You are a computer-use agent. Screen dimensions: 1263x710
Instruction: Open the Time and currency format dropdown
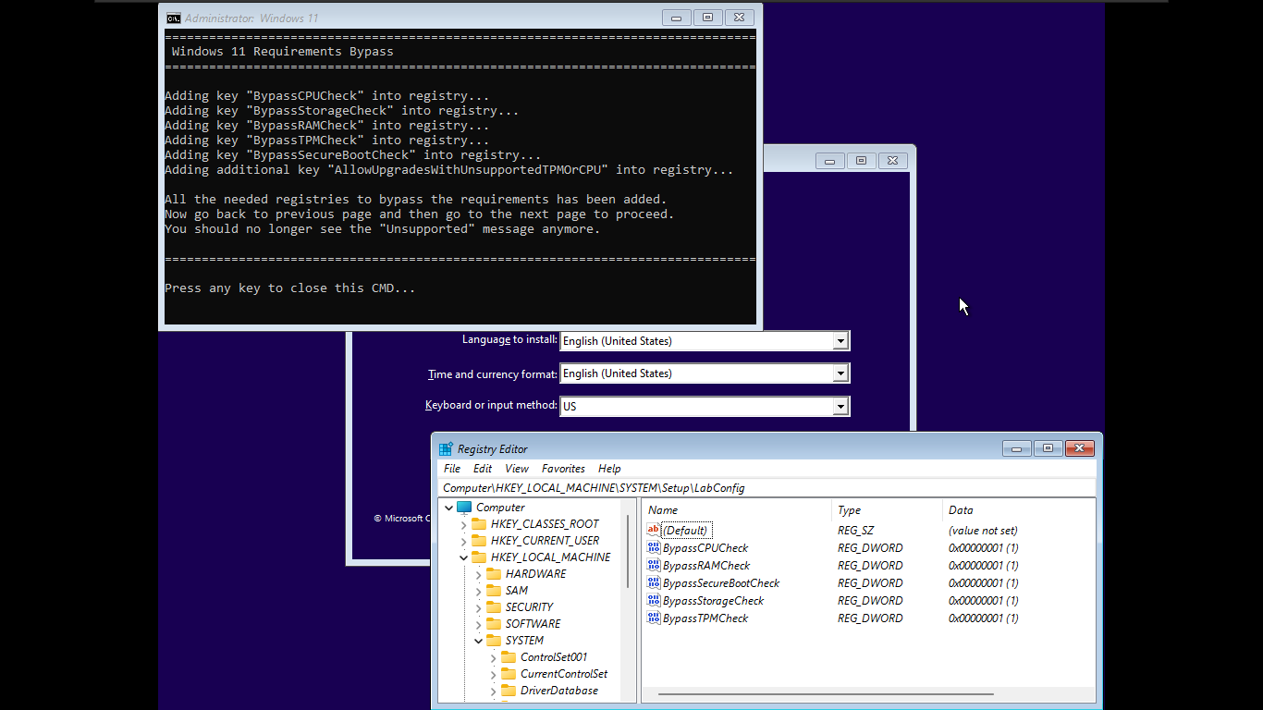point(840,373)
